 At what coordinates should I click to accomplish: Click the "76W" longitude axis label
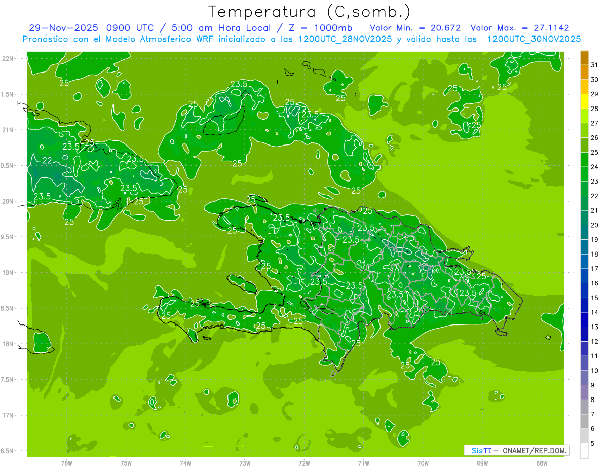point(66,463)
